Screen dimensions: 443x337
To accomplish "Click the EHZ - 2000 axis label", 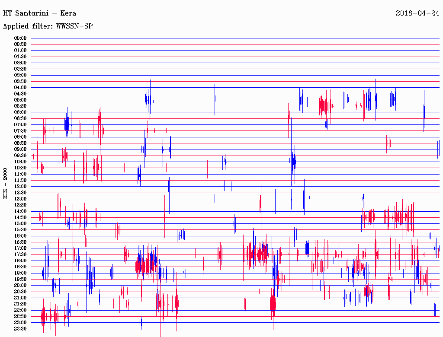I will [x=6, y=183].
